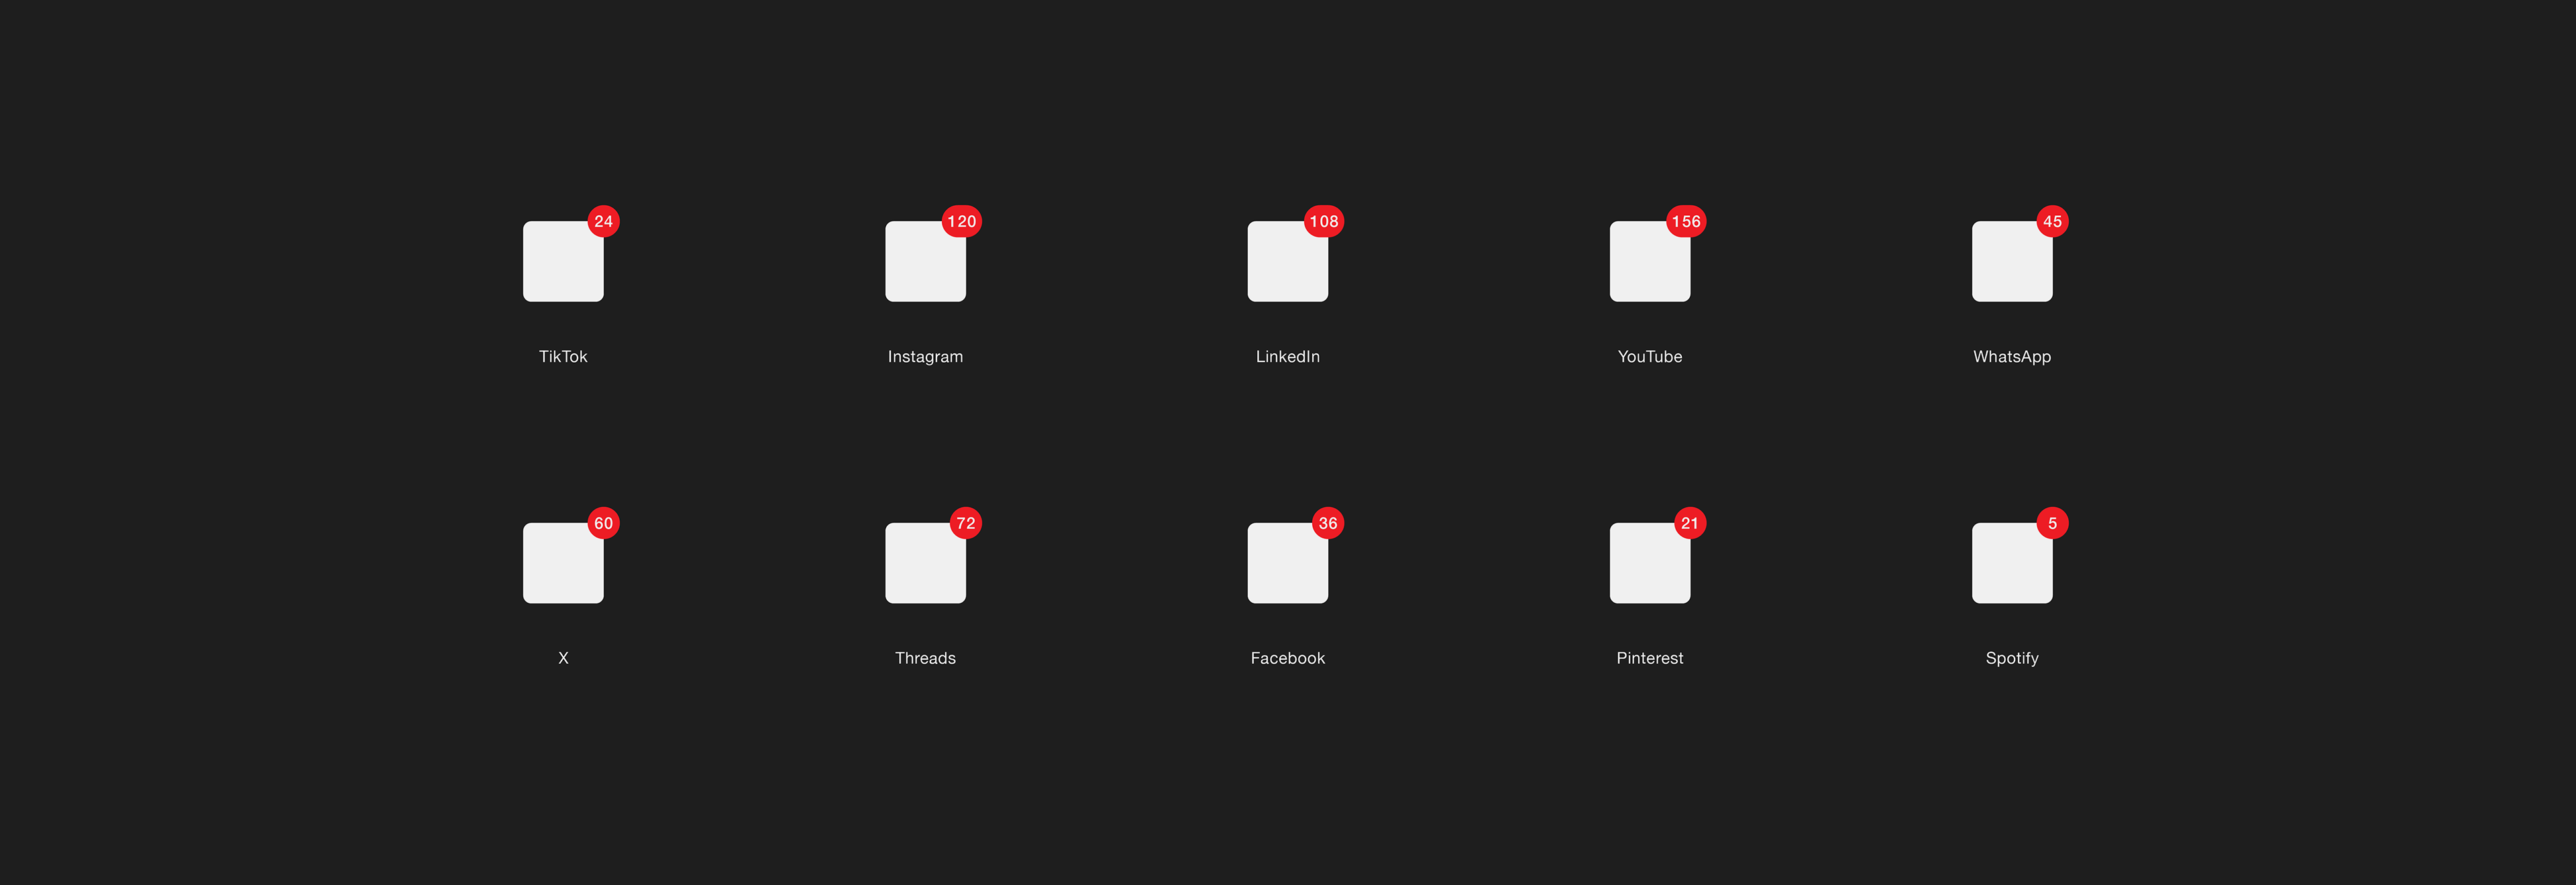This screenshot has height=885, width=2576.
Task: Select the Facebook label text
Action: coord(1287,658)
